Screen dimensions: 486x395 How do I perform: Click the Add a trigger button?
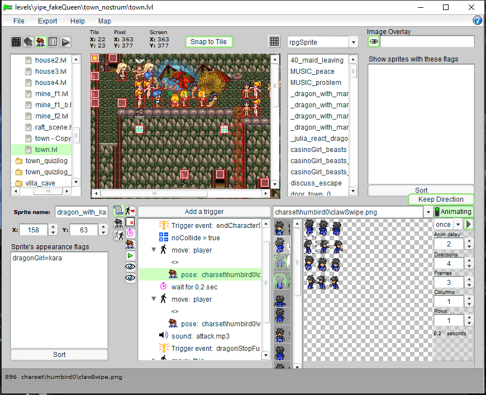coord(203,212)
